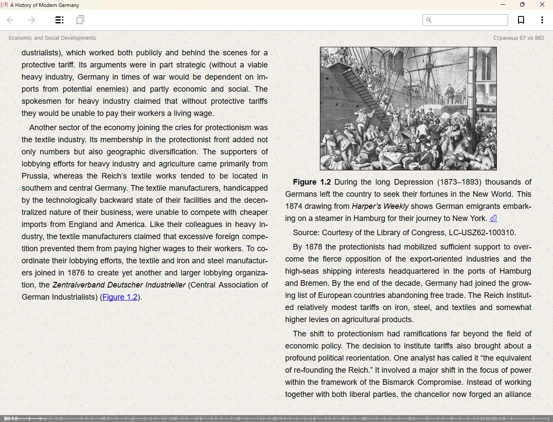Click the Hamburg steamer emigrants illustration
Screen dimensions: 553x422
tap(408, 108)
